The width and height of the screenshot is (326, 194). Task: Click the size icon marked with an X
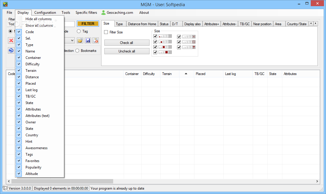(x=189, y=37)
